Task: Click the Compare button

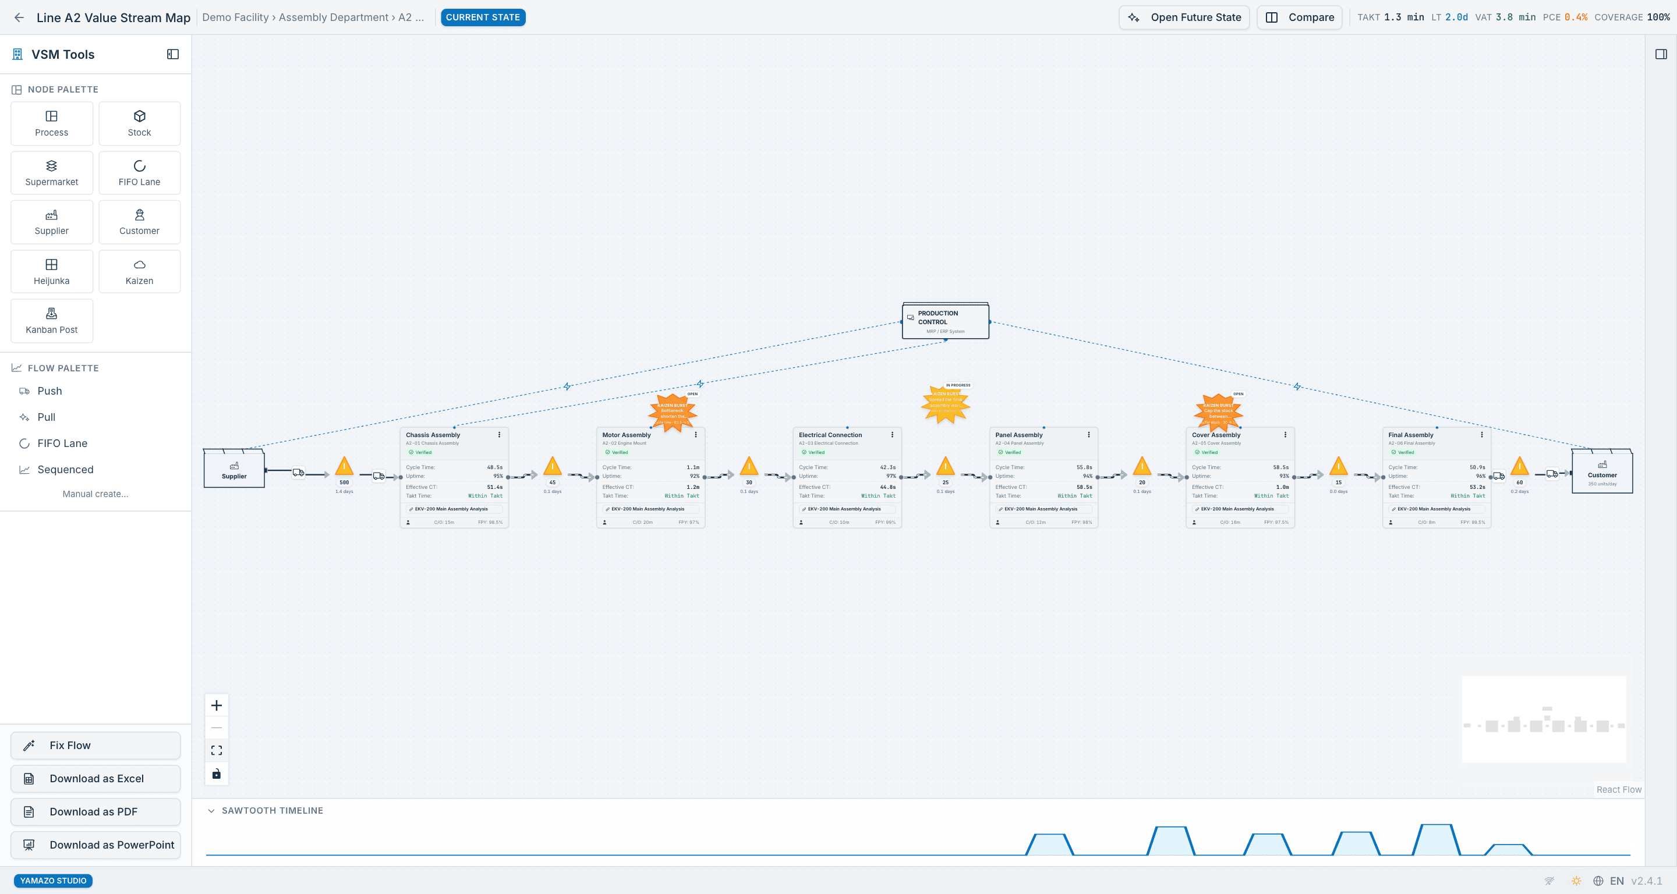Action: tap(1300, 17)
